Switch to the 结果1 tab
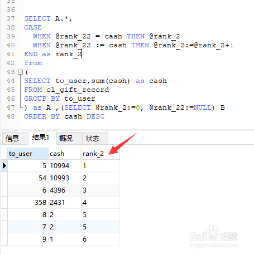254x255 pixels. tap(42, 138)
